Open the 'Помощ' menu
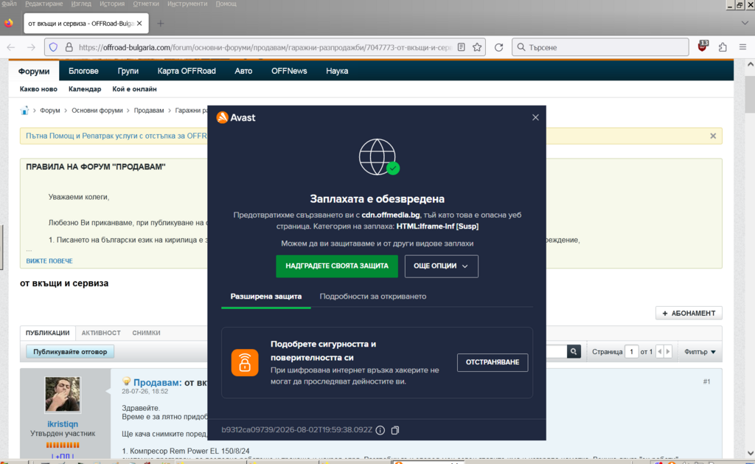755x464 pixels. tap(226, 4)
